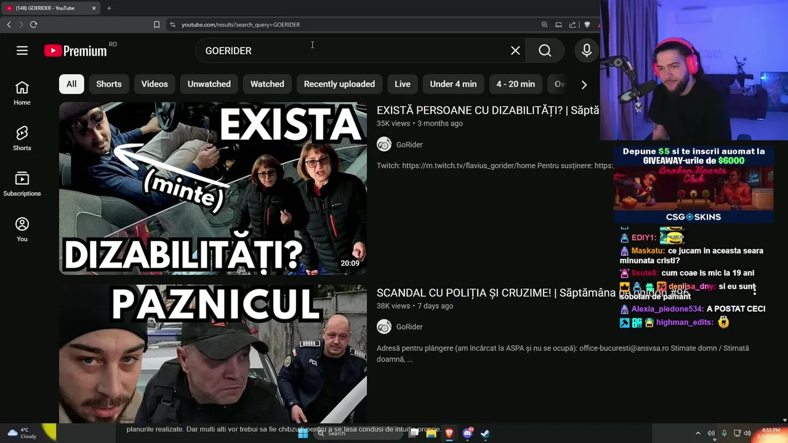The width and height of the screenshot is (788, 443).
Task: Open GoRider channel name under second video
Action: point(409,327)
